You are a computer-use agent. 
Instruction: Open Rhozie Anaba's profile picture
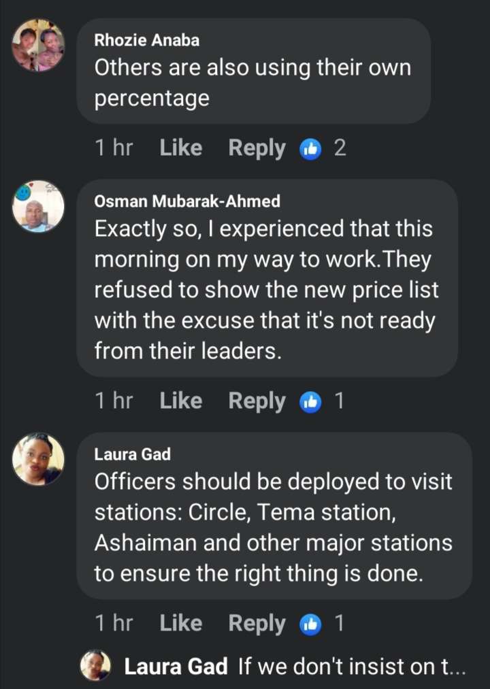coord(38,46)
